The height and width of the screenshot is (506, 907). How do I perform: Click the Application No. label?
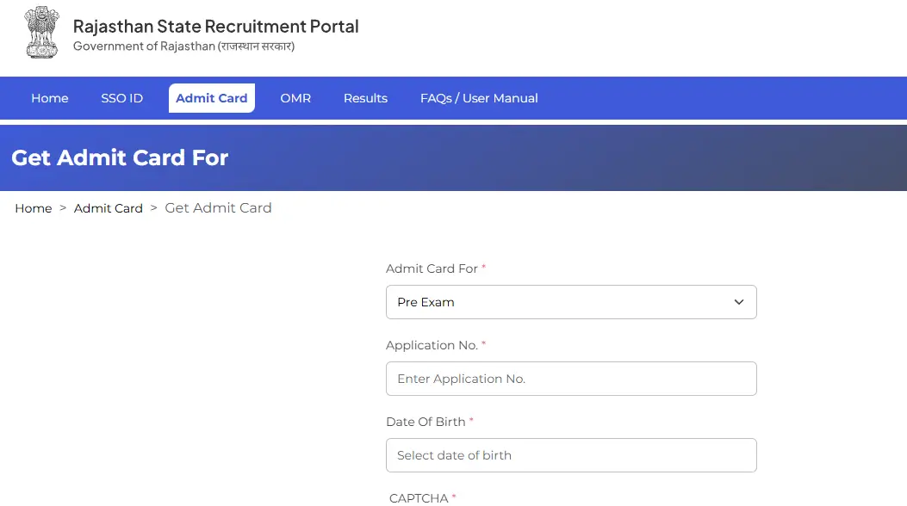click(x=432, y=345)
